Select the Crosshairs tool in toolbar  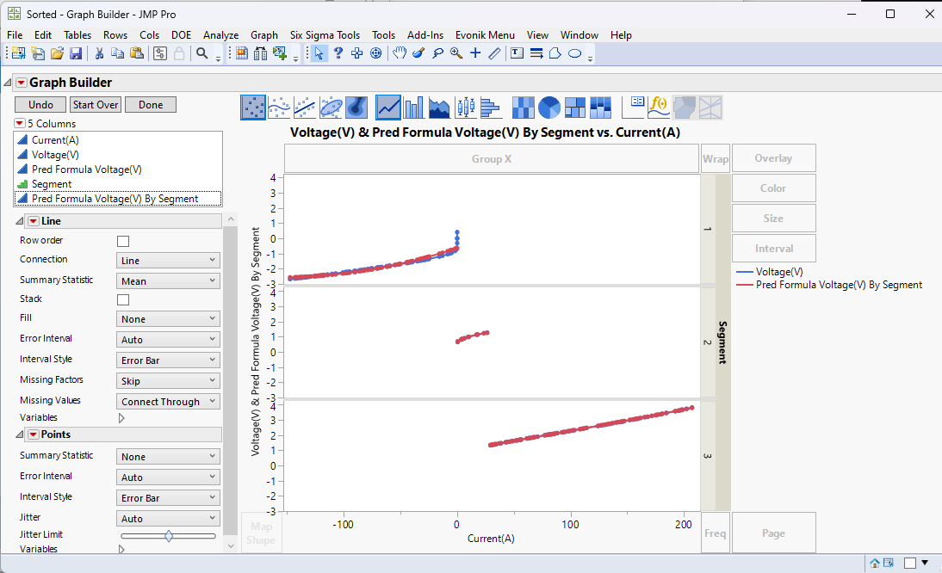point(474,53)
